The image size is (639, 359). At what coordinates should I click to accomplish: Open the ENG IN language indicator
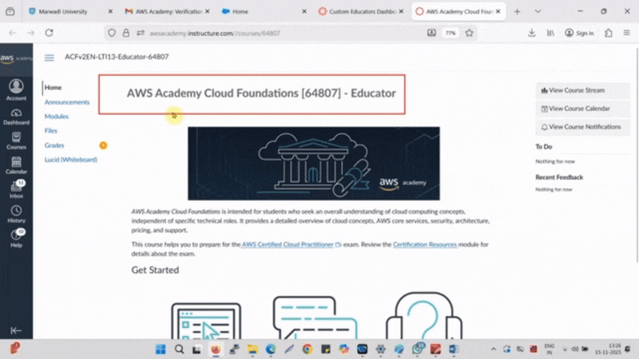[x=549, y=349]
